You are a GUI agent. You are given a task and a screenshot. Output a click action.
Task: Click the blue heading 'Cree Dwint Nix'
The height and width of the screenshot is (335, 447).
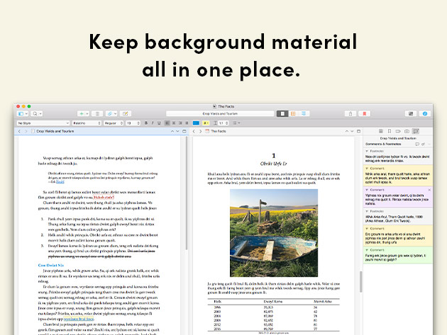coord(51,265)
